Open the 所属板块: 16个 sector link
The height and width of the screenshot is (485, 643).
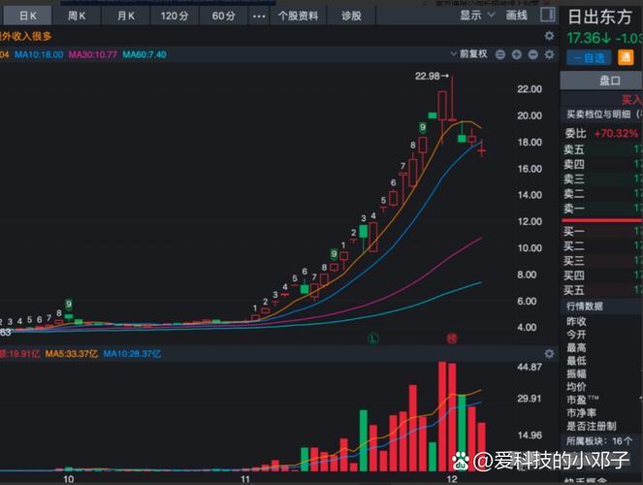pos(599,440)
